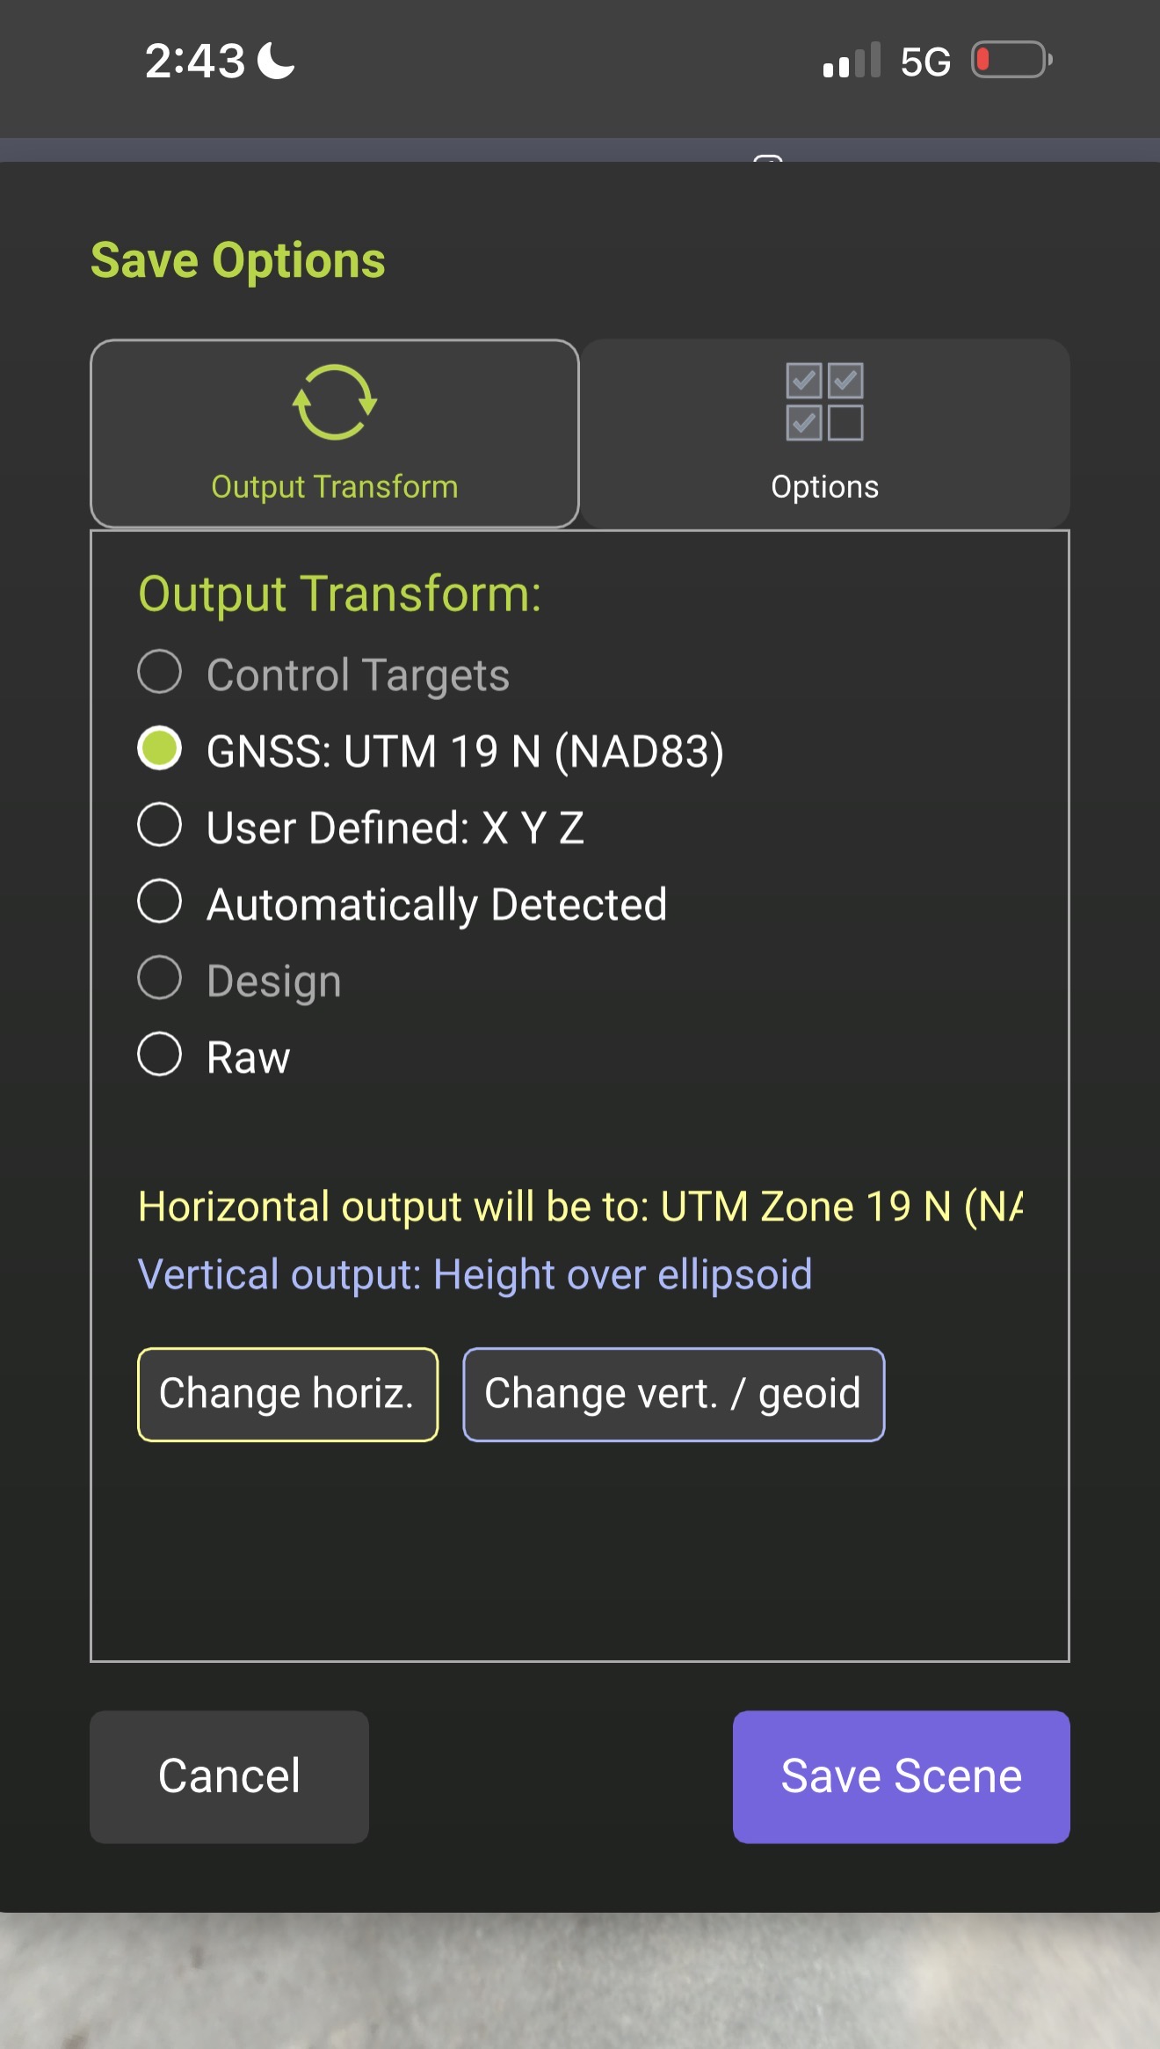Cancel the save options dialog

coord(229,1777)
